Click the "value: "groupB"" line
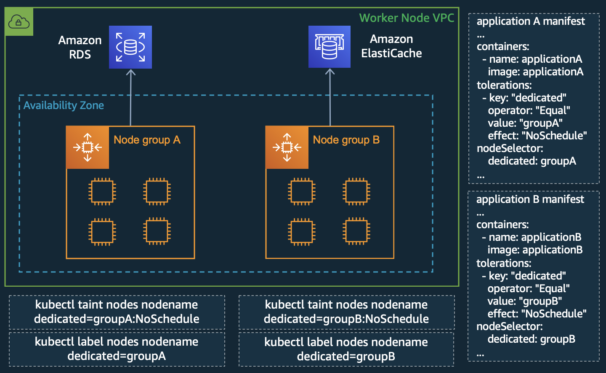This screenshot has width=606, height=373. pyautogui.click(x=525, y=301)
